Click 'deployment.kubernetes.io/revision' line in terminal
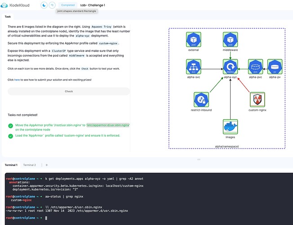Screen dimensions: 293x225 click(x=45, y=189)
